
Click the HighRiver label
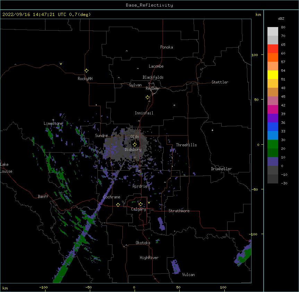tap(149, 258)
